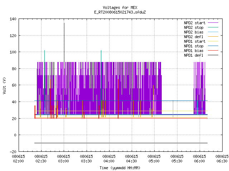Select the "NPD2 start" legend label
229x171 pixels.
pos(195,23)
